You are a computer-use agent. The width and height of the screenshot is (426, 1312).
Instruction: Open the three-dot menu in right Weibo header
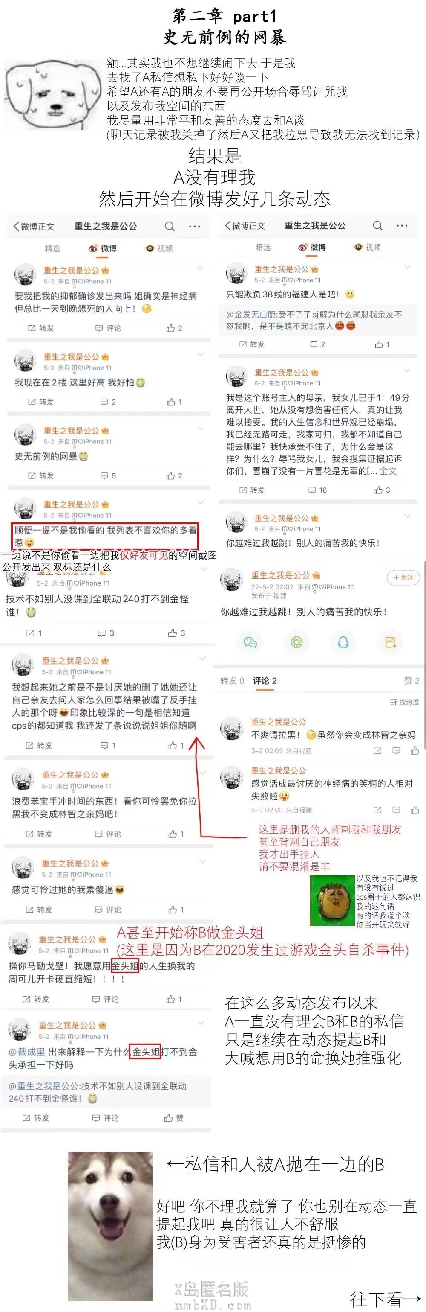click(402, 225)
